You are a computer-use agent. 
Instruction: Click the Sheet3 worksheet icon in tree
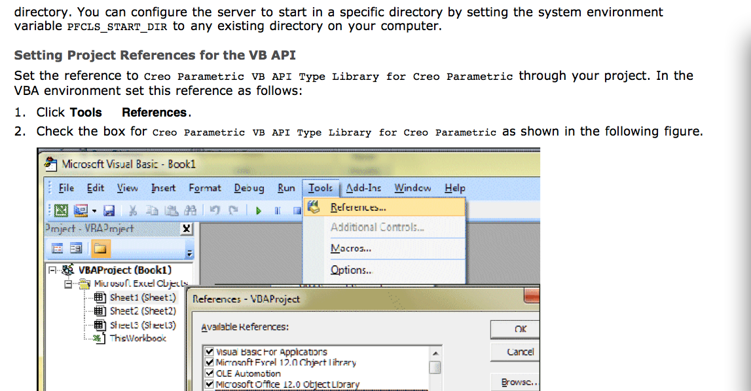click(100, 325)
